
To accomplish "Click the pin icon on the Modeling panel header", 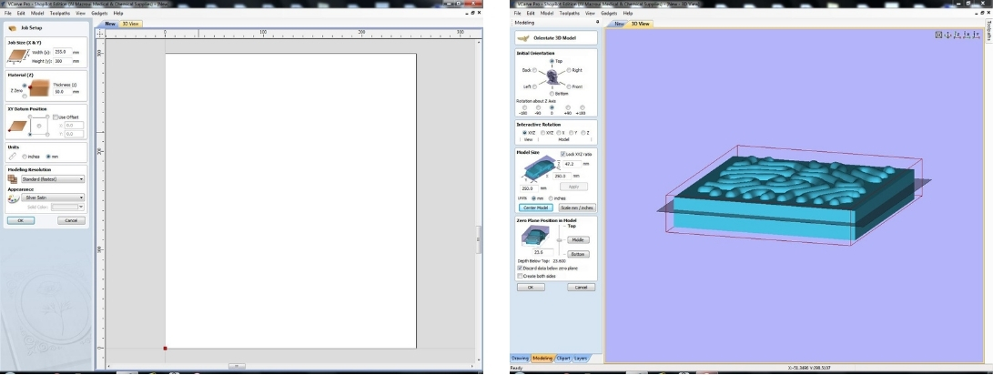I will coord(597,23).
